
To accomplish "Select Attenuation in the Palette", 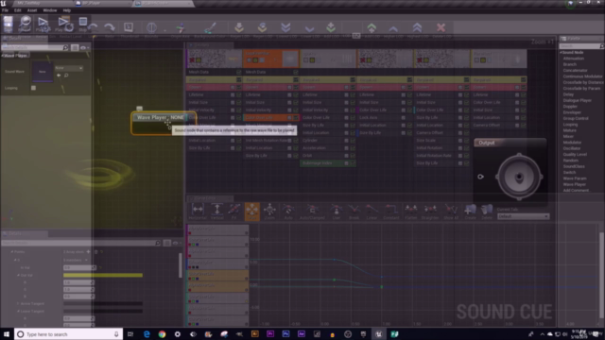I will pos(574,59).
